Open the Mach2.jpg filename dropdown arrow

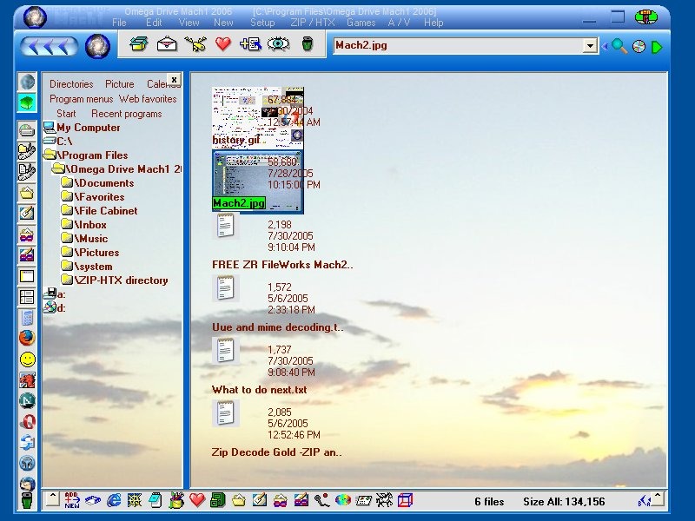pyautogui.click(x=590, y=46)
